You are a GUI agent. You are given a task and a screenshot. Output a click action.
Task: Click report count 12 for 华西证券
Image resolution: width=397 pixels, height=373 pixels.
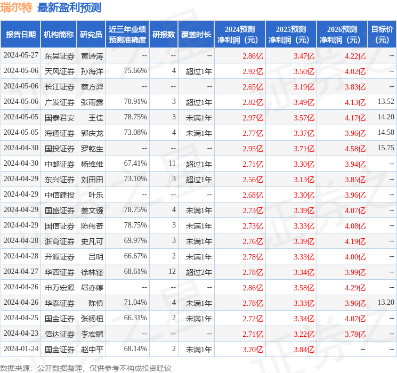(x=172, y=271)
